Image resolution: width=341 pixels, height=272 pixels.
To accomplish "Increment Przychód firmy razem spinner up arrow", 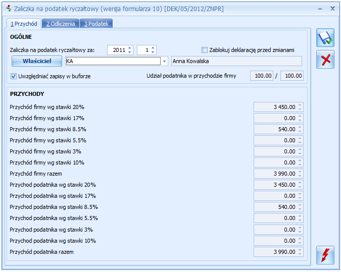I will (x=300, y=172).
